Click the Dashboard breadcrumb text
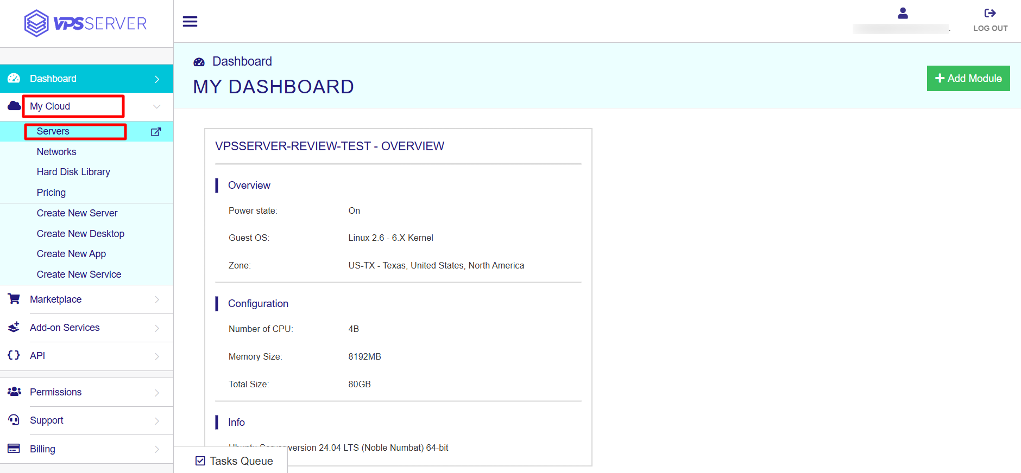 (242, 61)
